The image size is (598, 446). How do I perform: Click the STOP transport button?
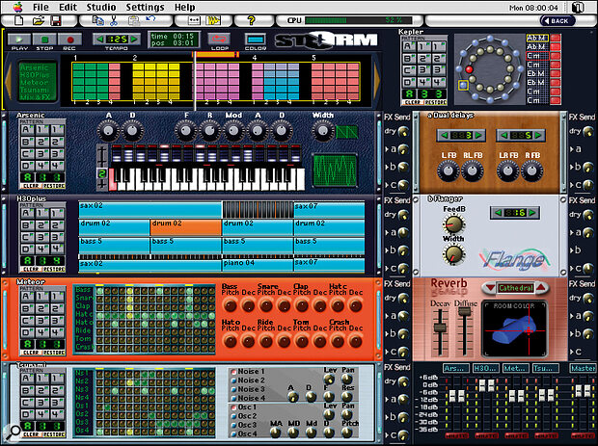click(x=44, y=39)
